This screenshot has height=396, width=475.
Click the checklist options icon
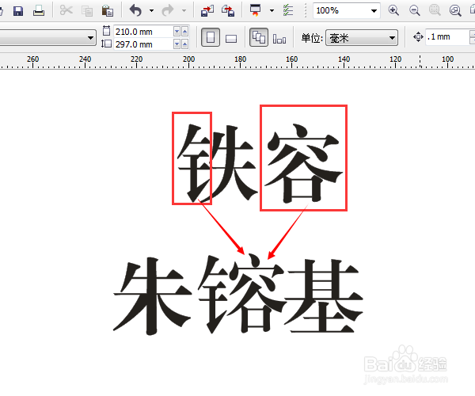[x=288, y=10]
